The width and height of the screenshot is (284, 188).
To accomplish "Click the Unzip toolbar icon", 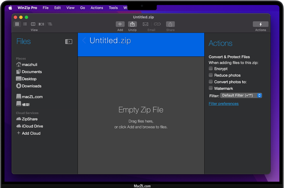I will 132,24.
